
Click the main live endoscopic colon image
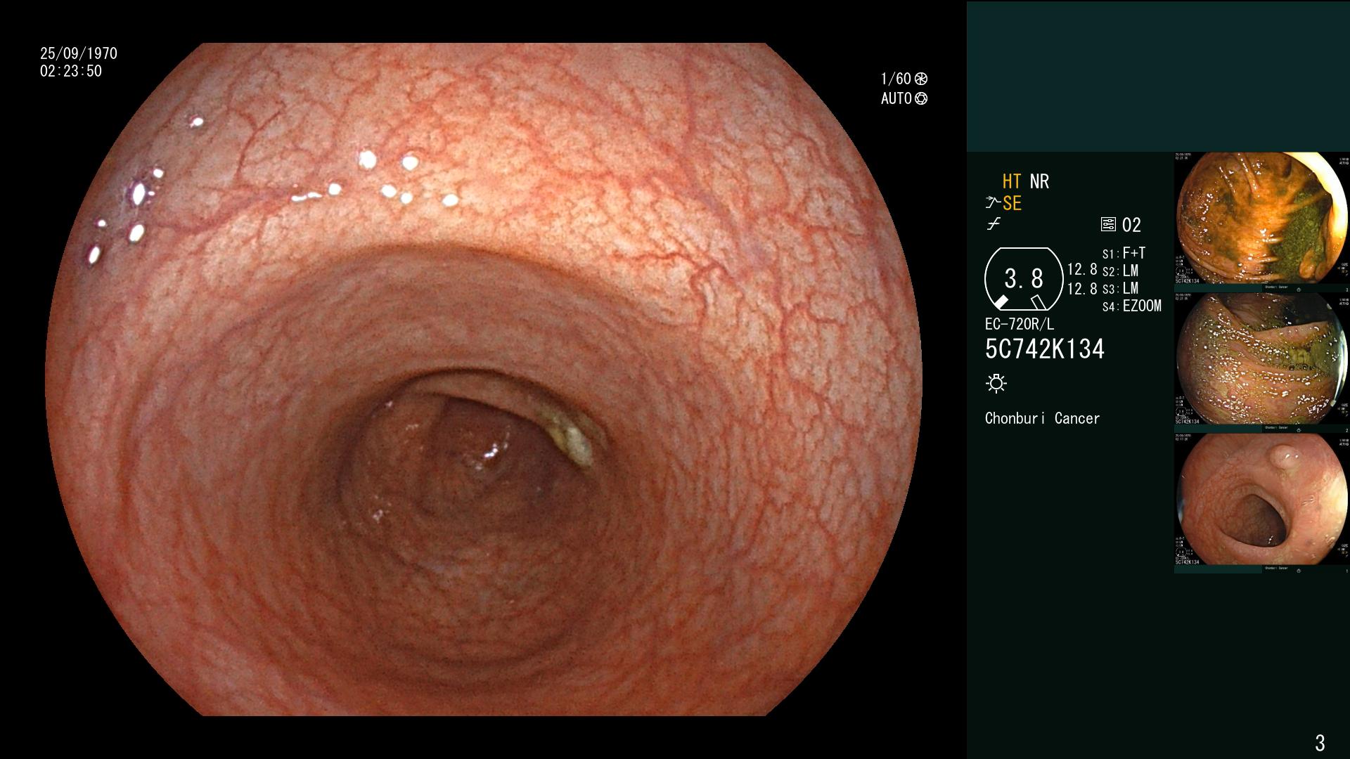[x=484, y=379]
